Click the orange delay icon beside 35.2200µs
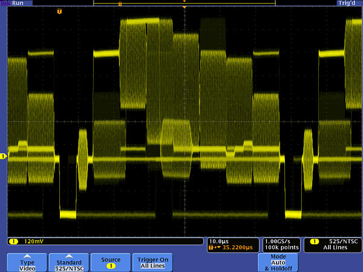The image size is (363, 272). click(x=213, y=247)
